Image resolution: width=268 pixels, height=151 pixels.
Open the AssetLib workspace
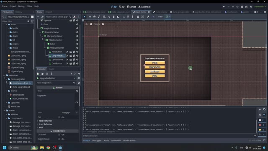click(x=144, y=7)
